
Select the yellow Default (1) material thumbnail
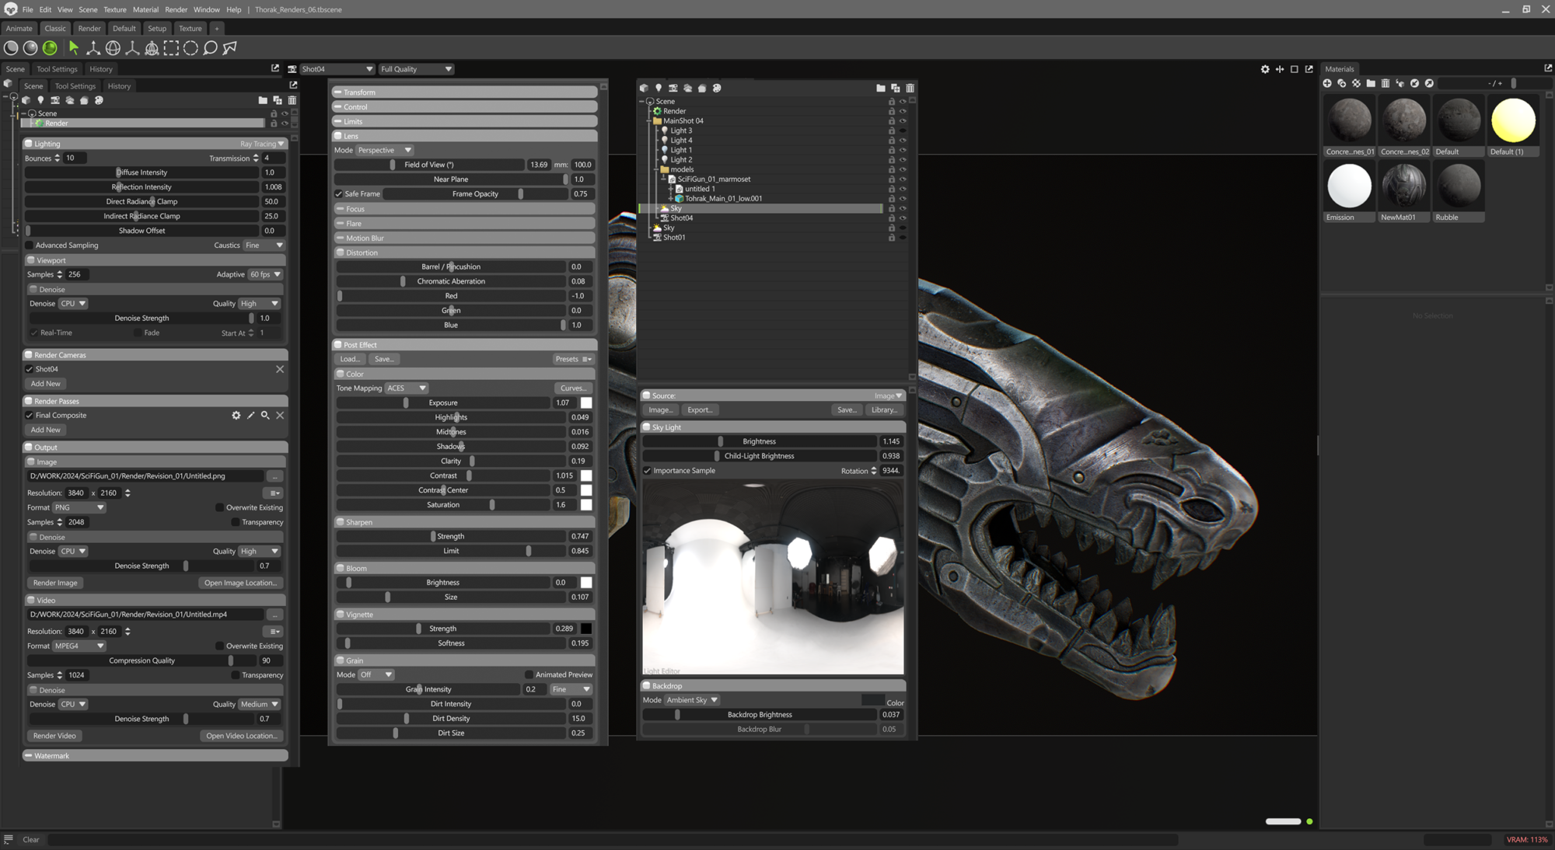tap(1513, 120)
